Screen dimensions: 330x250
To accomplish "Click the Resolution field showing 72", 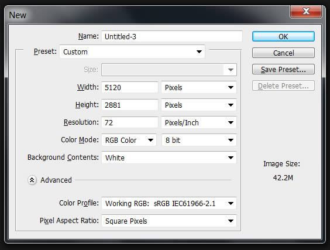I will 130,122.
